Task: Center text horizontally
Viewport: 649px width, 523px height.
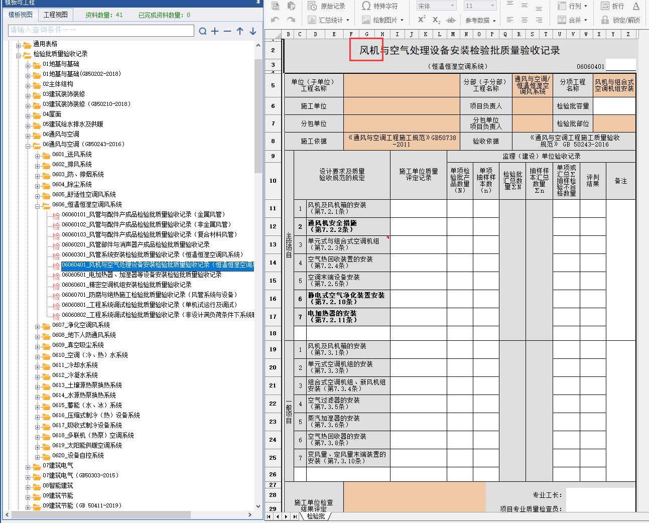Action: coord(525,20)
